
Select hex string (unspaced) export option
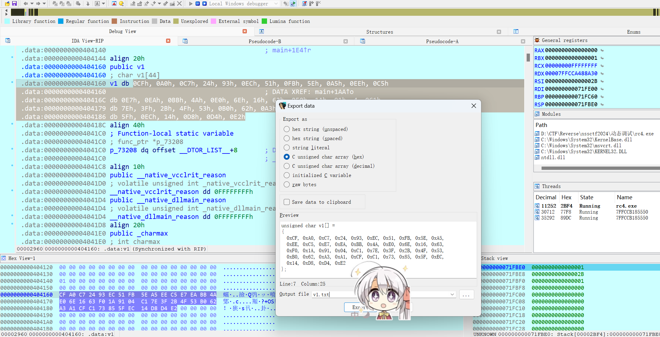(287, 129)
